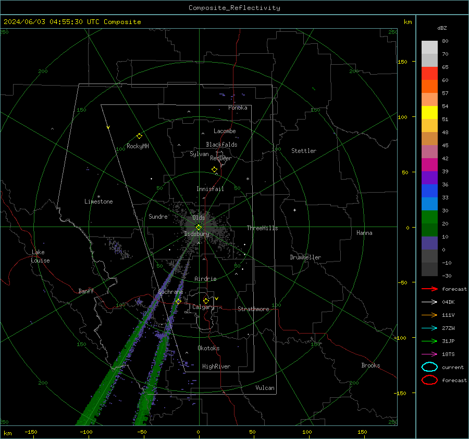Screen dimensions: 469x439
Task: Click the yellow radar-site diamond between Olds and Didsbury
Action: [199, 228]
